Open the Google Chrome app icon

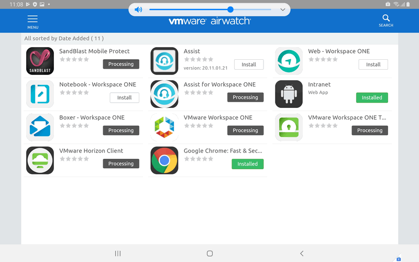(164, 160)
